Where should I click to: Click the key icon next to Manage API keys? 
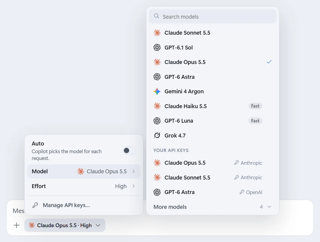[x=35, y=205]
